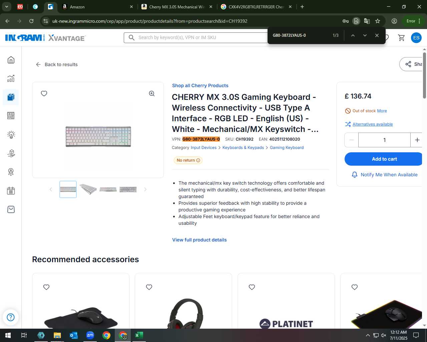Switch to the Cherry MX 3.0S Mechanical tab
This screenshot has width=427, height=342.
tap(177, 7)
